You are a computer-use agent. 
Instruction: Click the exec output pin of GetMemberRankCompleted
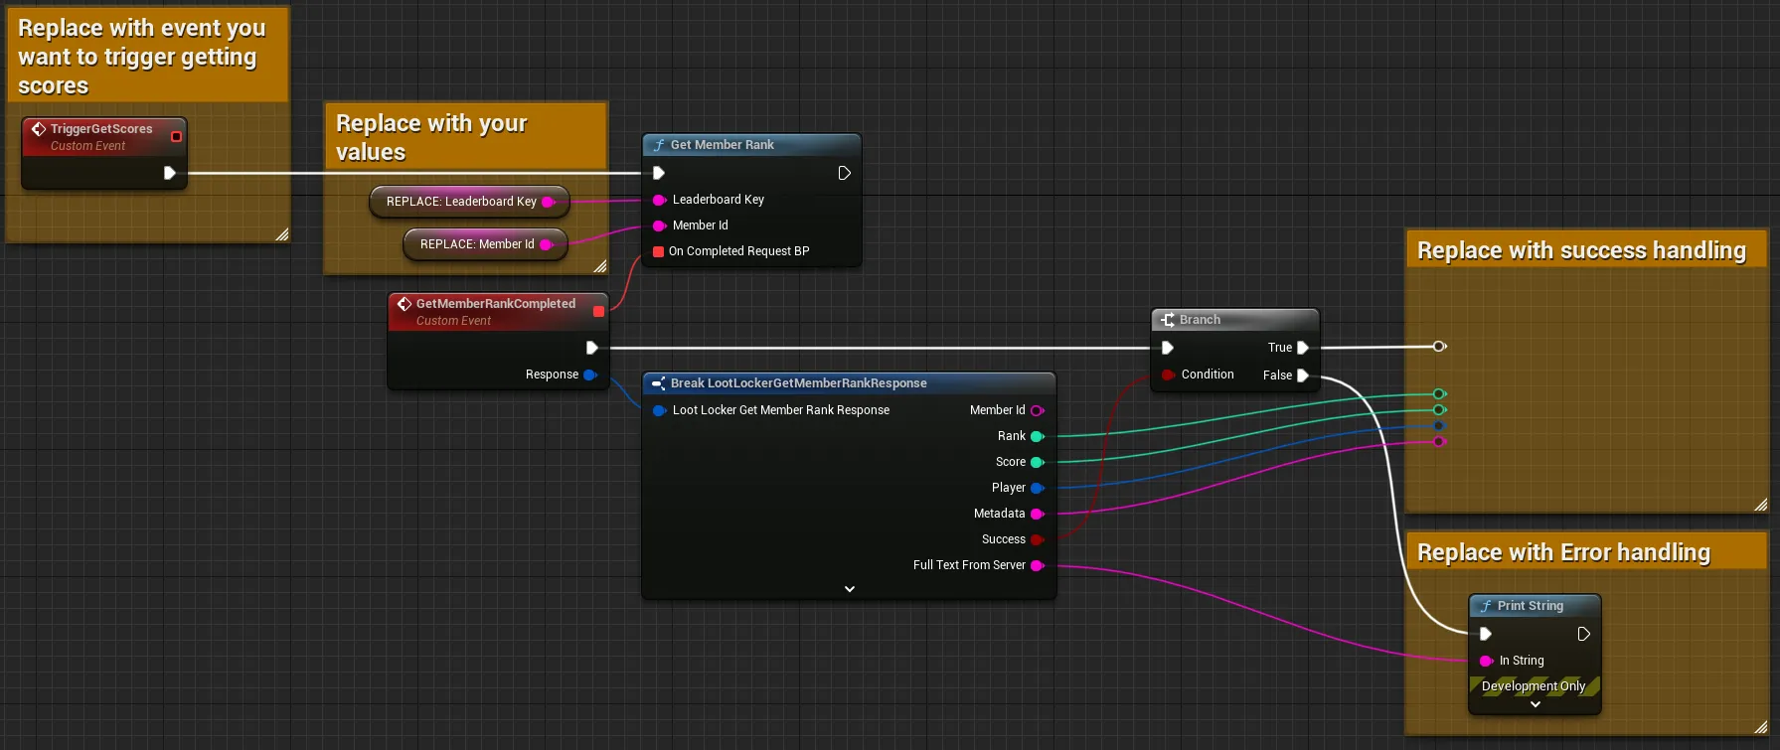[592, 348]
